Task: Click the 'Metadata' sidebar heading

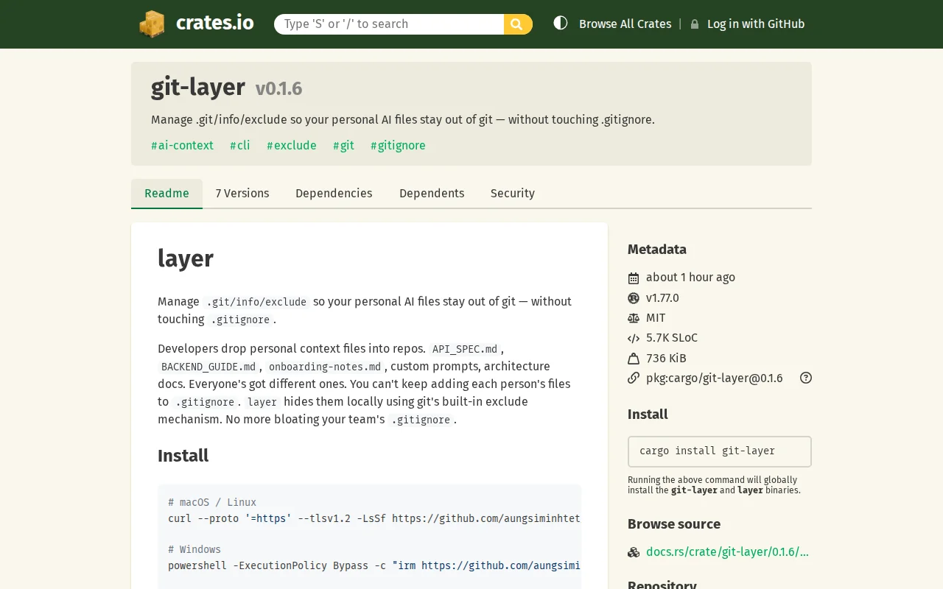Action: point(657,250)
